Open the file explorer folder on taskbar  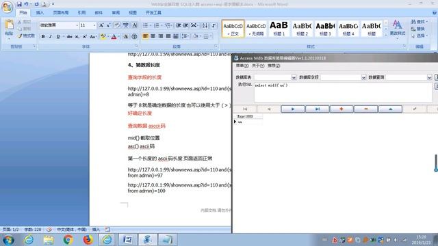click(49, 240)
